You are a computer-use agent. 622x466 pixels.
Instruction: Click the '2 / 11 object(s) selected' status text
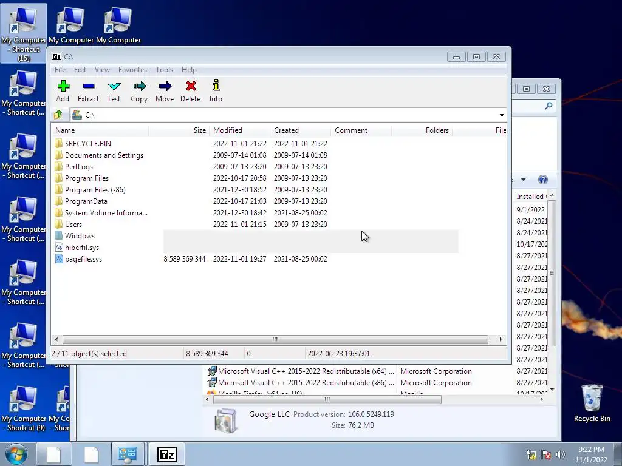pyautogui.click(x=89, y=354)
